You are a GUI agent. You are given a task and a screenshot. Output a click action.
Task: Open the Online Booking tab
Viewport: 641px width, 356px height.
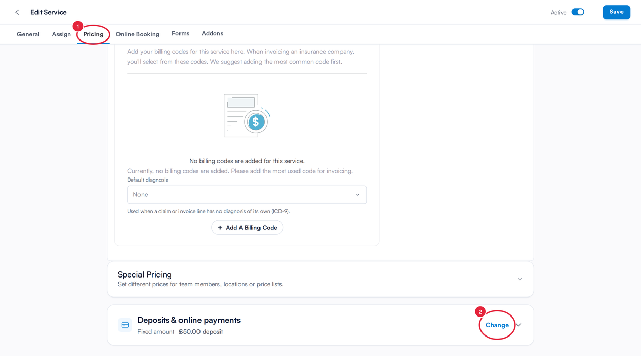point(137,34)
